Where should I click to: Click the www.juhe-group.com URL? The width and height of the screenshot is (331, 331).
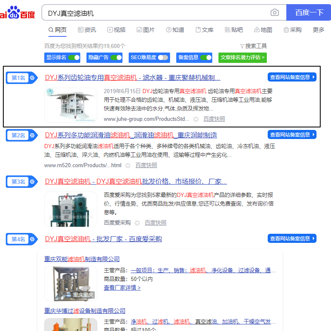(x=146, y=119)
